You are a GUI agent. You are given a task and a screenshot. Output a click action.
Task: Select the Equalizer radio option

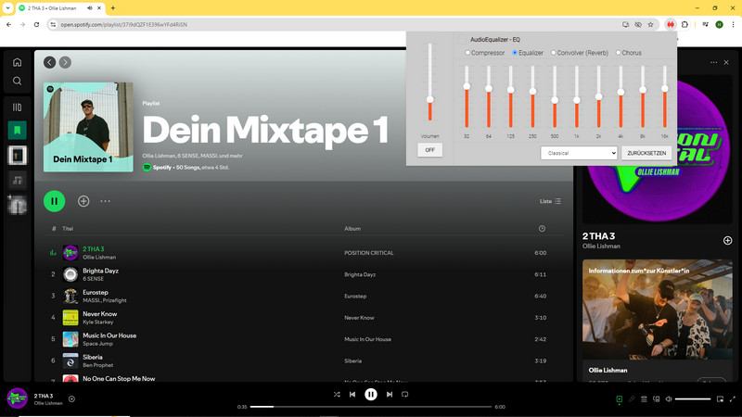(515, 53)
